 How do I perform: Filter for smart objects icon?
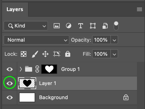click(105, 26)
